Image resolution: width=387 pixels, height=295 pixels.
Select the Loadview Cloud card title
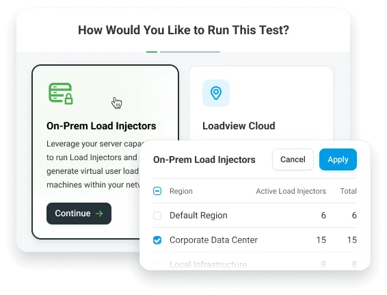pyautogui.click(x=239, y=126)
